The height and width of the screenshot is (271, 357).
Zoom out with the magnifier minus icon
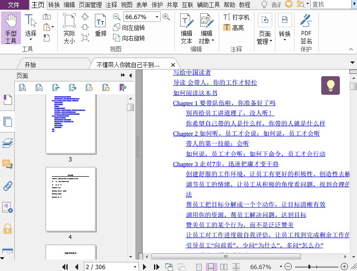116,17
